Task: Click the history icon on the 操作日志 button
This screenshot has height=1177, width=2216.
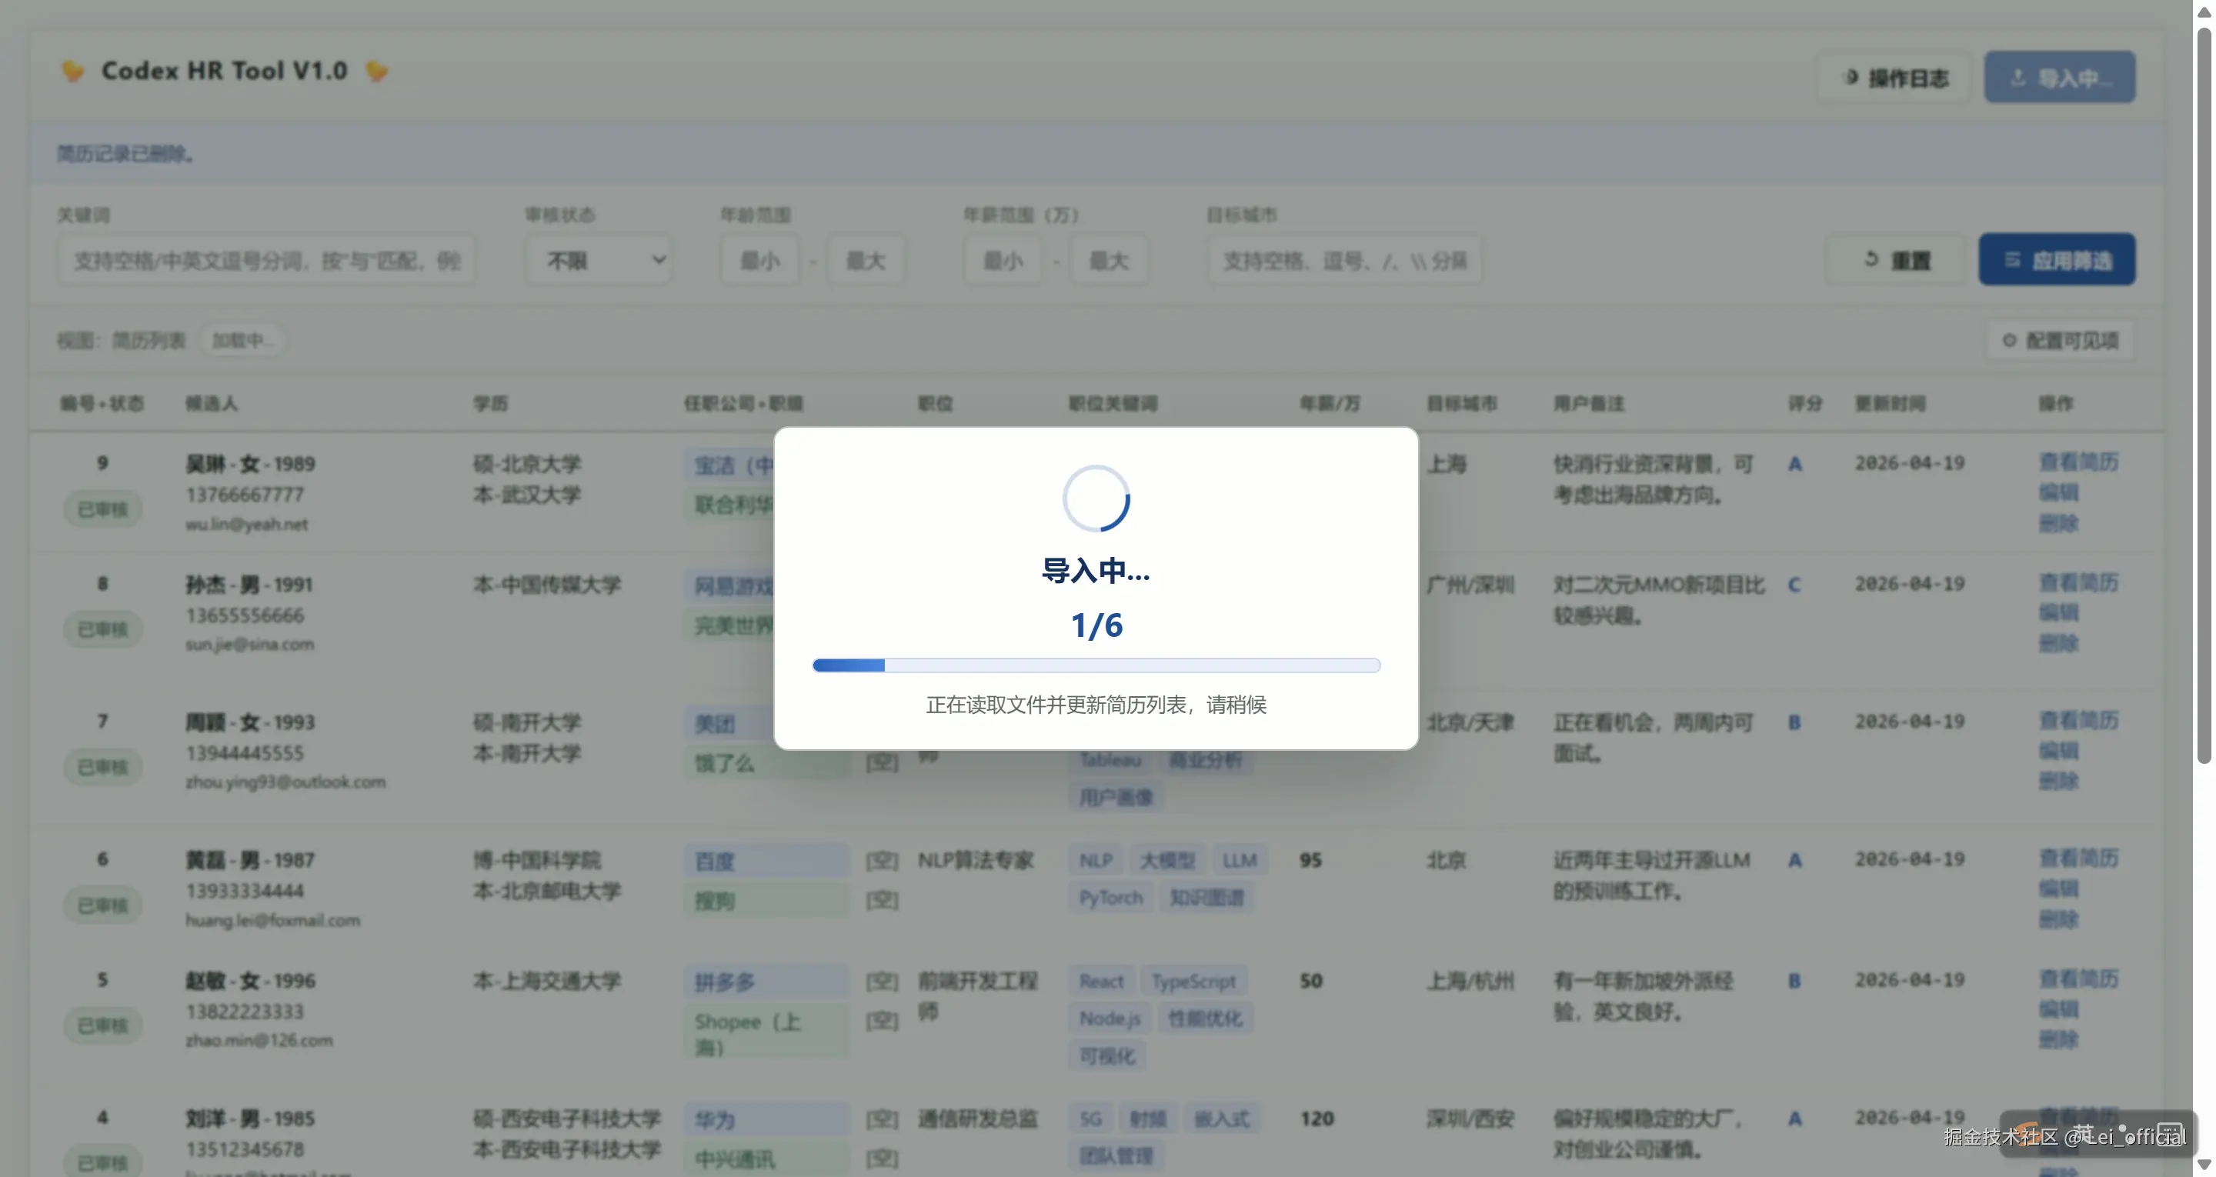Action: tap(1851, 78)
